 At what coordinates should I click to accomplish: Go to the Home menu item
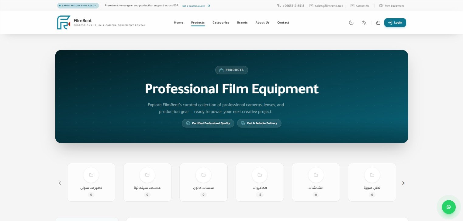coord(178,22)
